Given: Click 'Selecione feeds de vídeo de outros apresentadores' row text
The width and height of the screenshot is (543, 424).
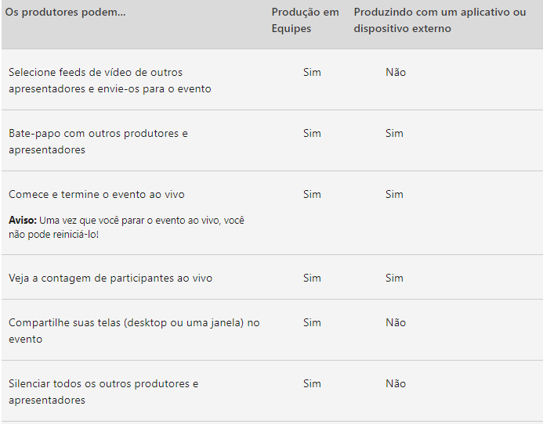Looking at the screenshot, I should click(x=110, y=81).
